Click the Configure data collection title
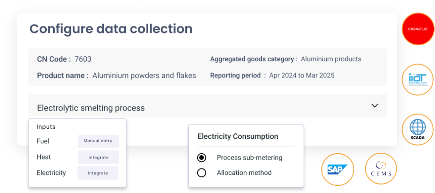 point(110,29)
